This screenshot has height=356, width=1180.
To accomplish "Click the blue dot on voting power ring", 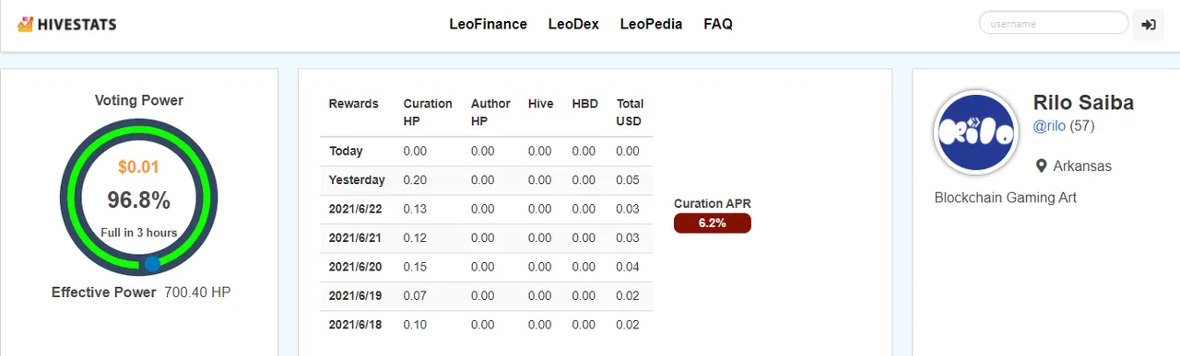I will [152, 264].
